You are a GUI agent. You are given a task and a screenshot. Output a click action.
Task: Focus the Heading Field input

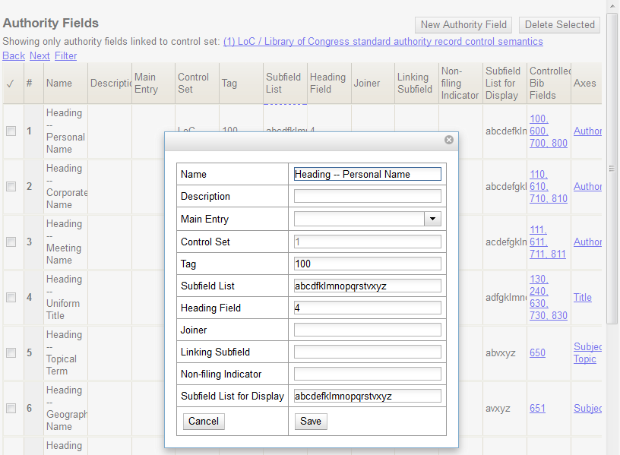tap(368, 308)
